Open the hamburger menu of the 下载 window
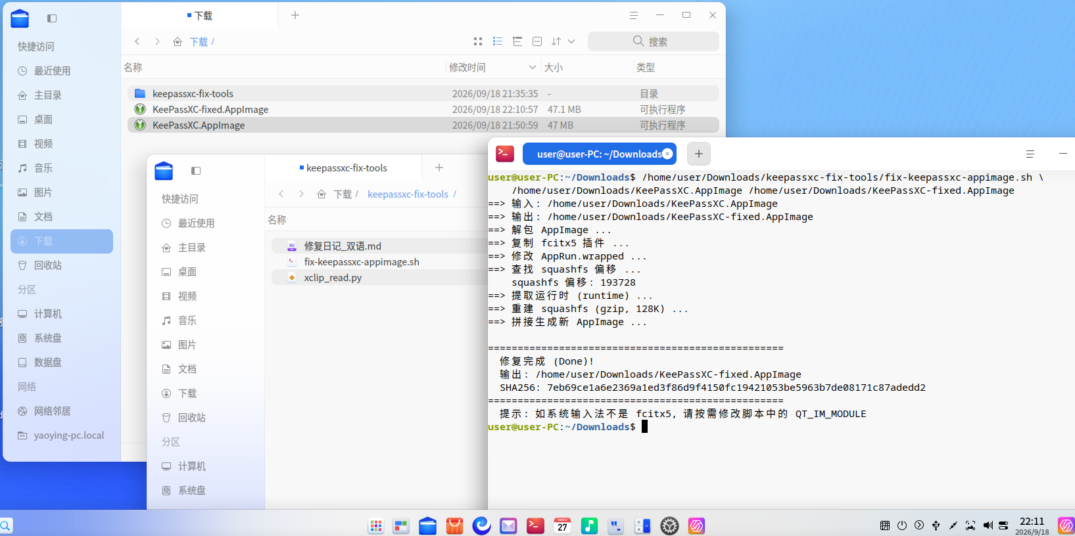The image size is (1075, 536). [x=634, y=15]
